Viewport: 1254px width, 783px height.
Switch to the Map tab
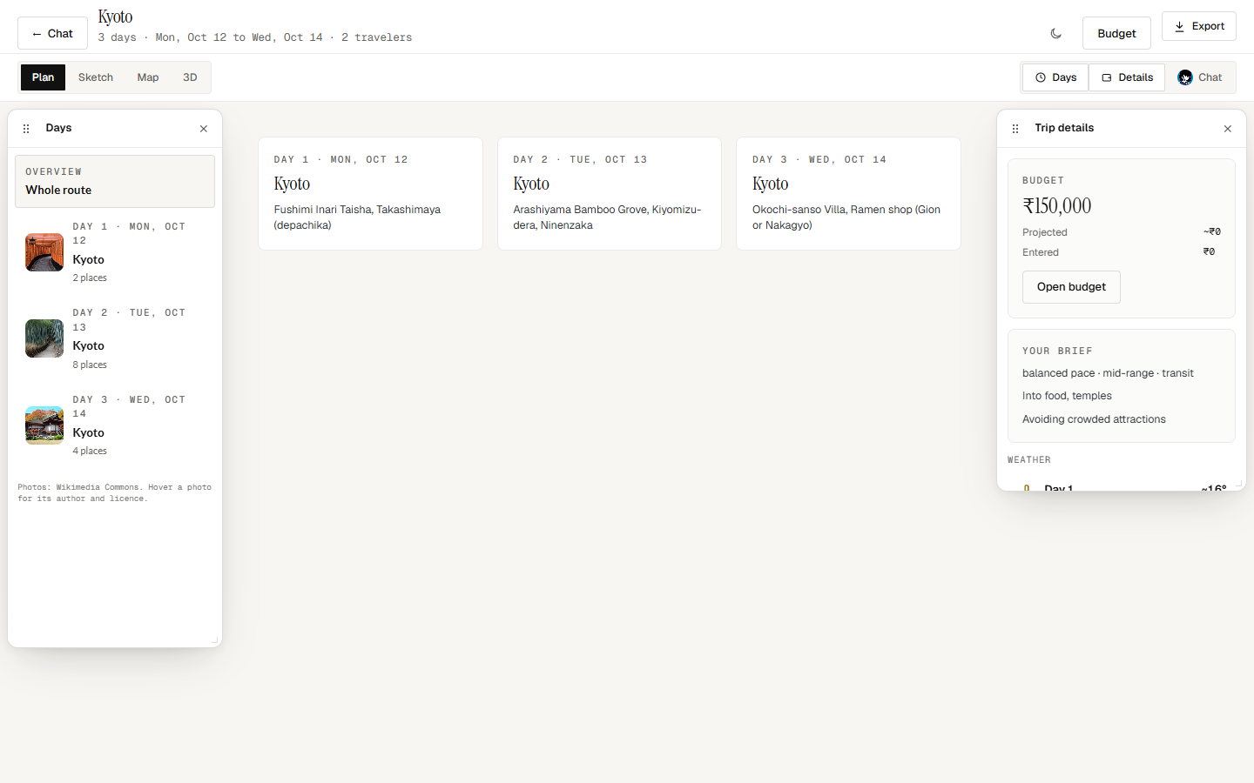148,77
